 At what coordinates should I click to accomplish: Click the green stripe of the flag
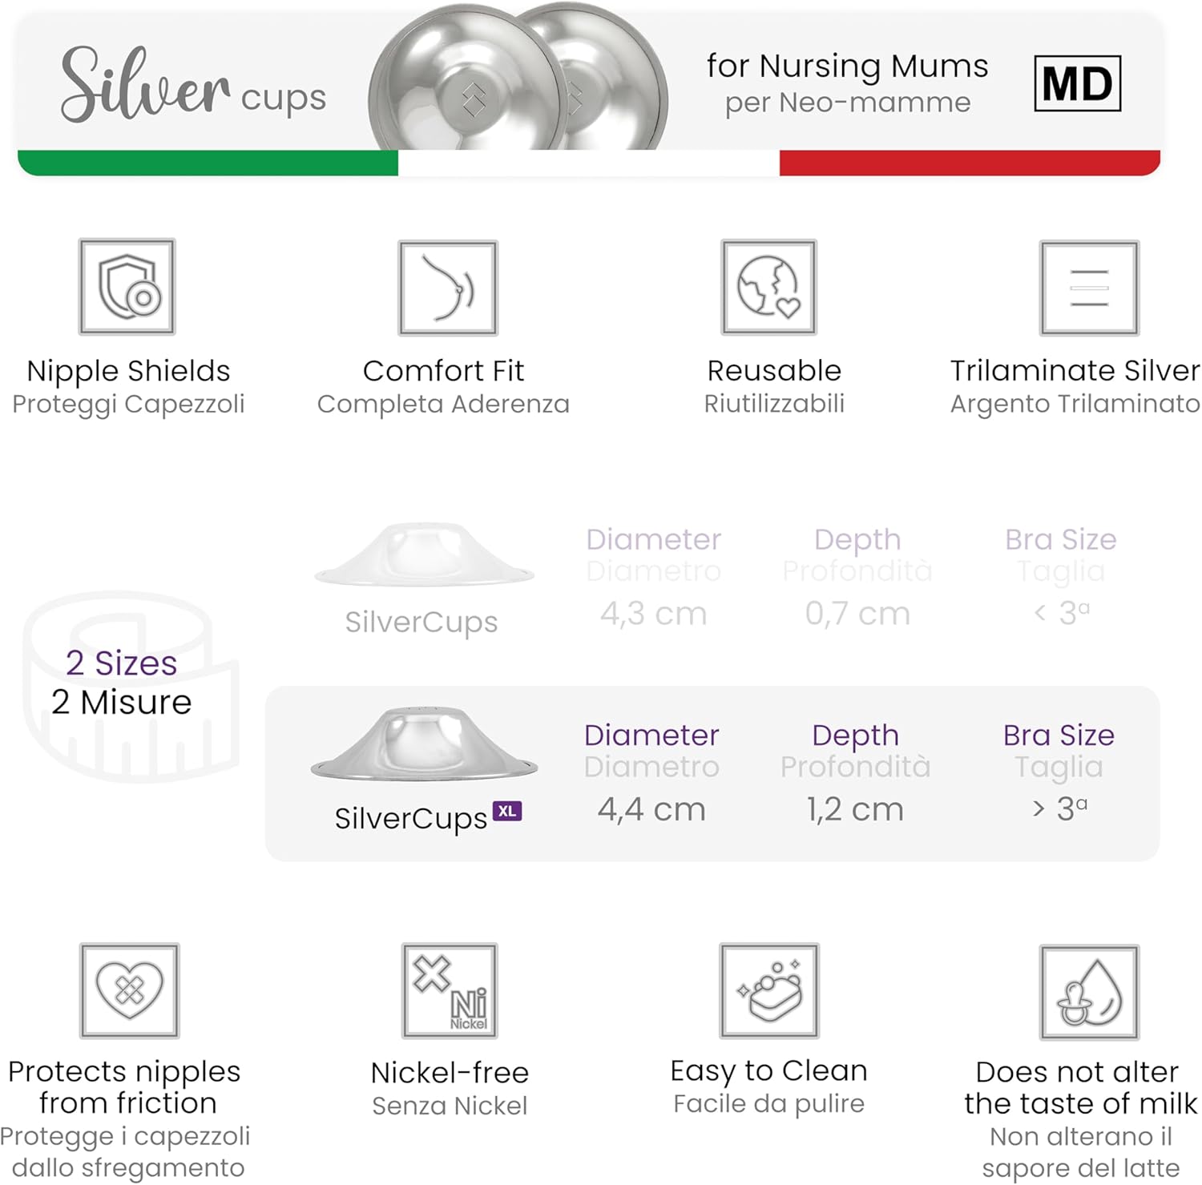[x=208, y=163]
